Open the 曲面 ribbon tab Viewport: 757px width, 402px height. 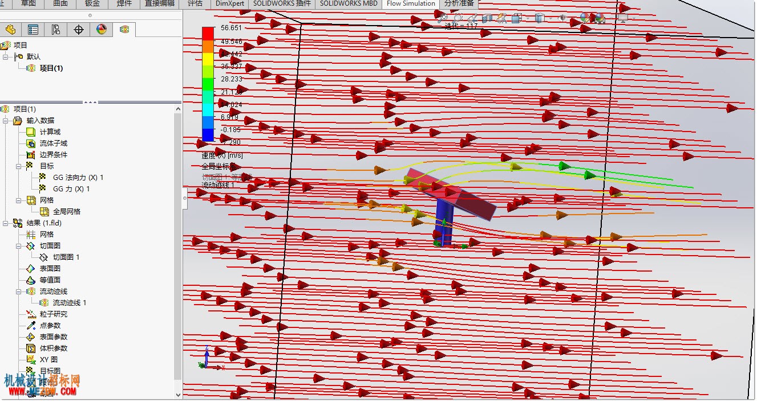tap(60, 3)
